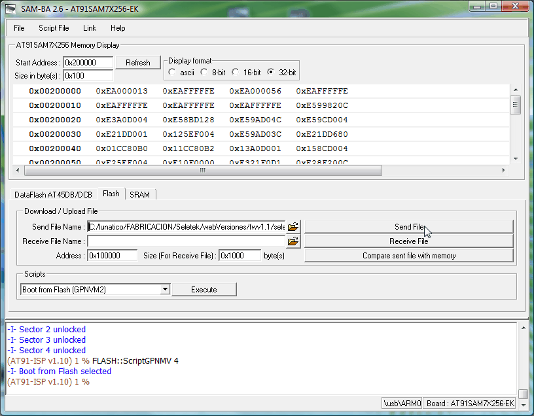
Task: Switch to DataFlash AT45DB/DCB tab
Action: click(x=53, y=194)
